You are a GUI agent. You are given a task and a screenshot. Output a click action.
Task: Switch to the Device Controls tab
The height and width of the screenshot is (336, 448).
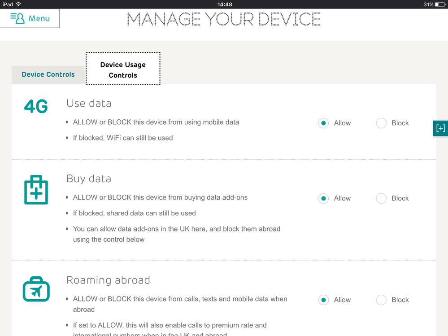(48, 74)
